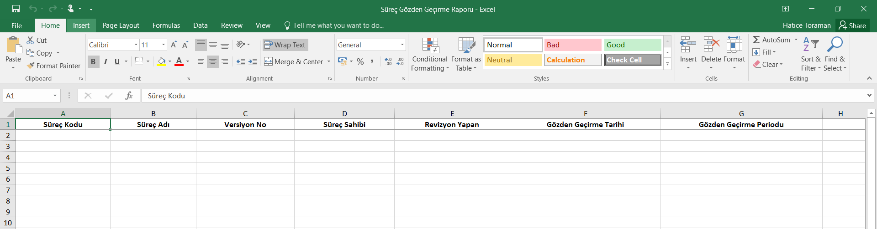The image size is (877, 229).
Task: Click the Share button
Action: tap(852, 25)
